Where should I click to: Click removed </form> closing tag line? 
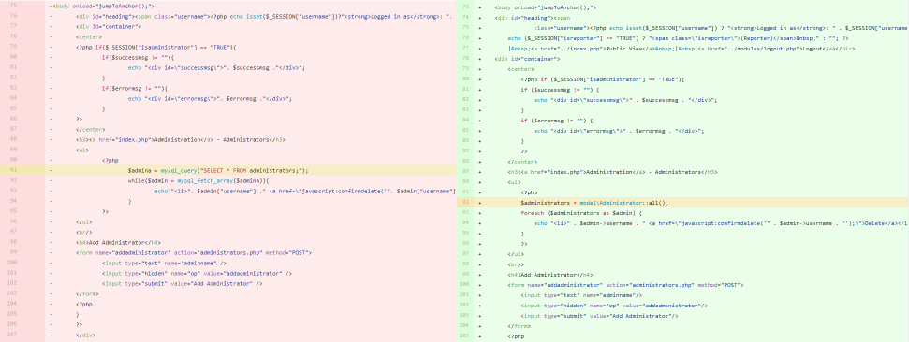[87, 293]
